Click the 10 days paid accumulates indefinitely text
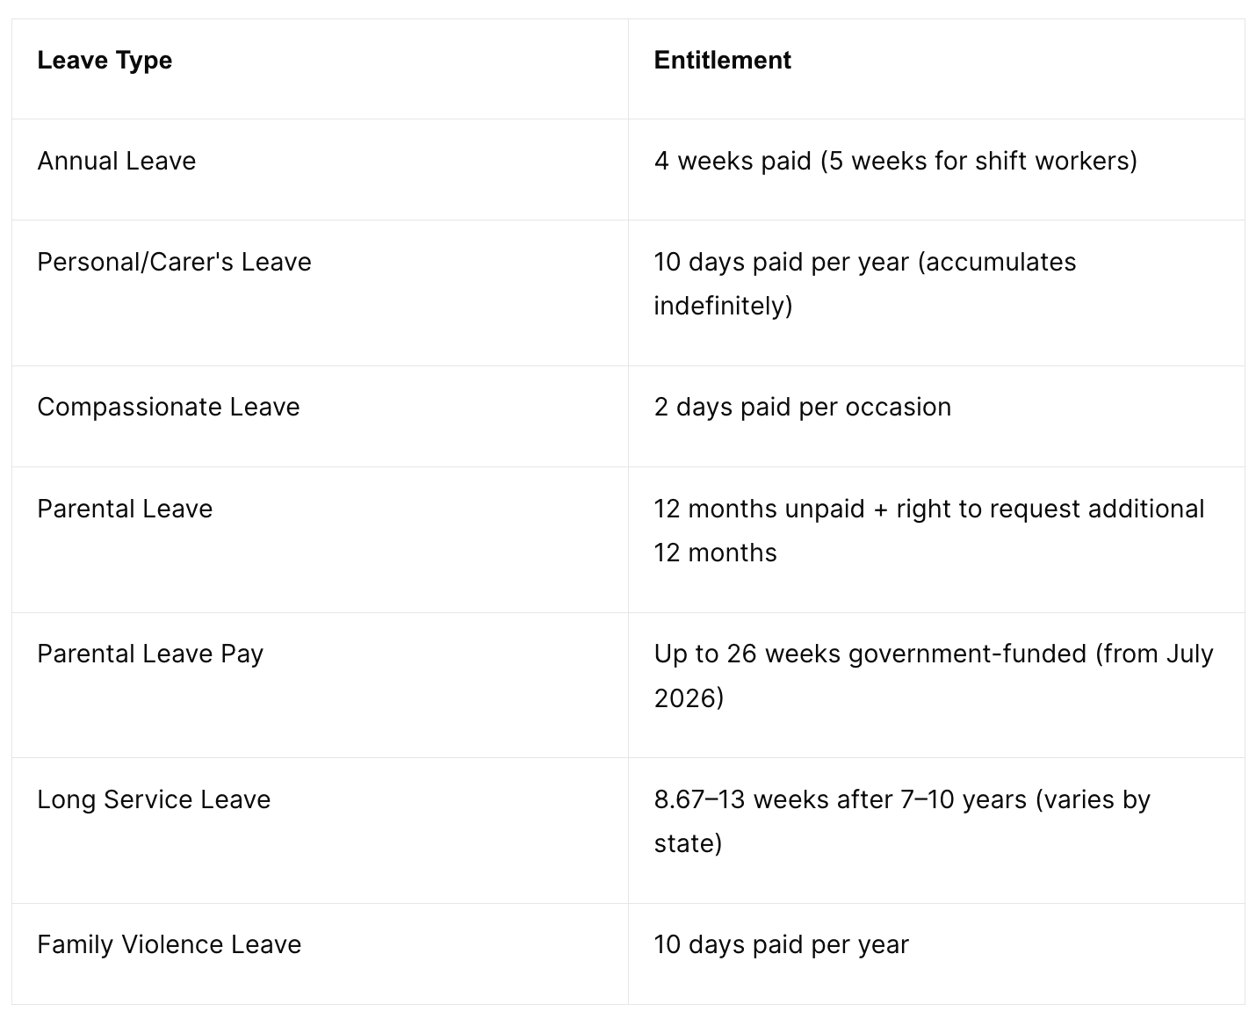 click(x=864, y=284)
